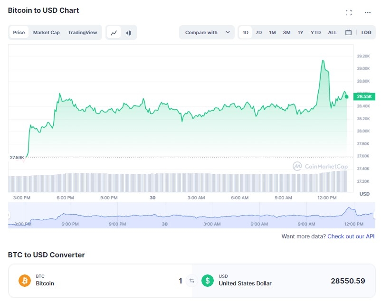The width and height of the screenshot is (381, 302).
Task: Select the 1M time range
Action: 272,32
